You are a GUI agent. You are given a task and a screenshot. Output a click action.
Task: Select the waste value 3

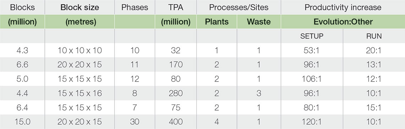[259, 93]
